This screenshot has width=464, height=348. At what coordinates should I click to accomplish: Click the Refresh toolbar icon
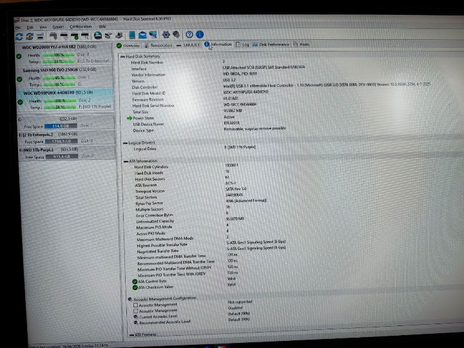19,37
